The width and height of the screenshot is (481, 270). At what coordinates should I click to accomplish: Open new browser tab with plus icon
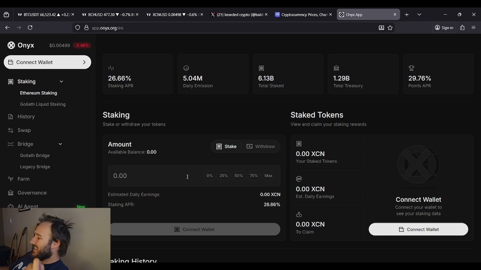pos(407,15)
